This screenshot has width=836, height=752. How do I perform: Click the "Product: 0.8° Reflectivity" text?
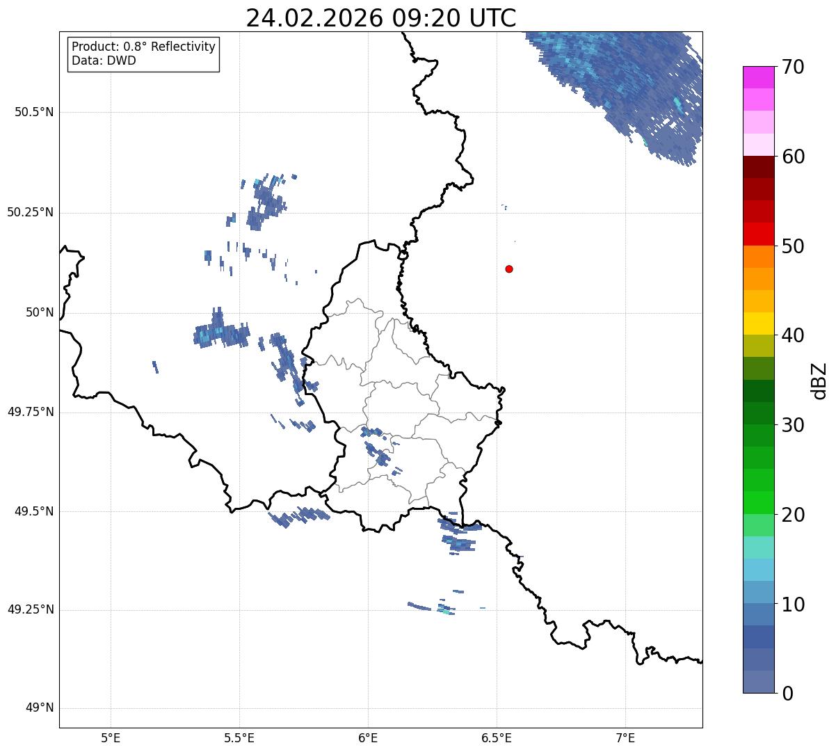coord(144,47)
